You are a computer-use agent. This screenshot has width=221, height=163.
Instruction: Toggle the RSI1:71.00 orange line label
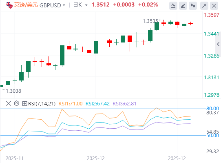pyautogui.click(x=70, y=104)
